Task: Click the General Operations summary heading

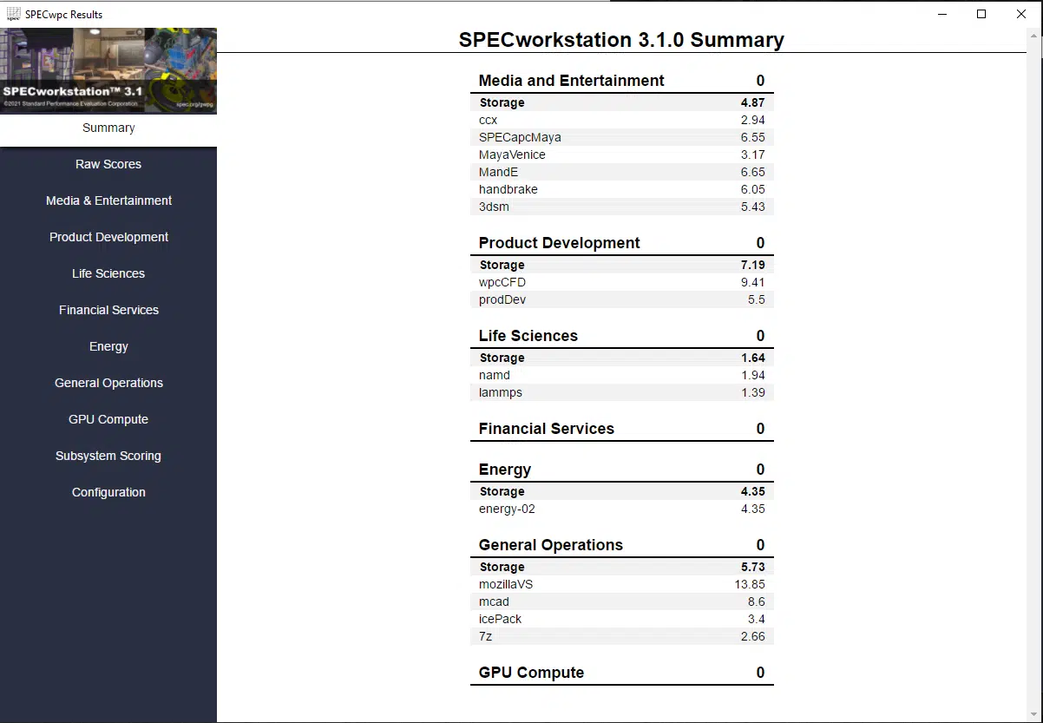Action: tap(550, 545)
